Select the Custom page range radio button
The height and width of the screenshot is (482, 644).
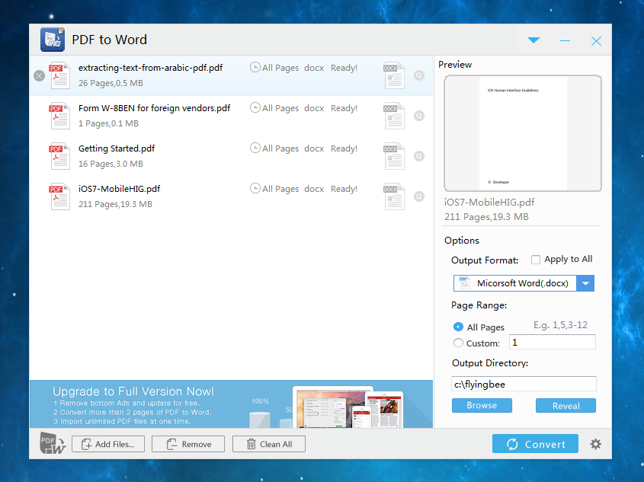coord(458,343)
